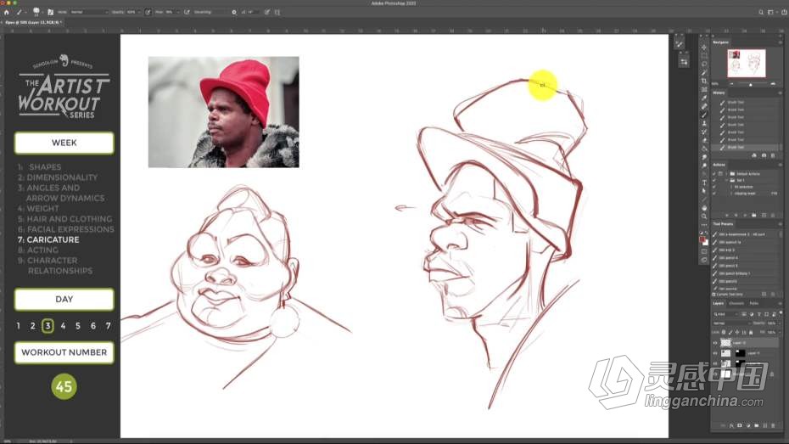Open the search icon at top right
The image size is (789, 444).
[x=761, y=12]
